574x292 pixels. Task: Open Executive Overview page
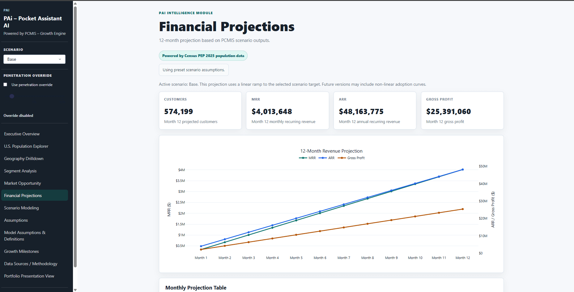coord(35,134)
